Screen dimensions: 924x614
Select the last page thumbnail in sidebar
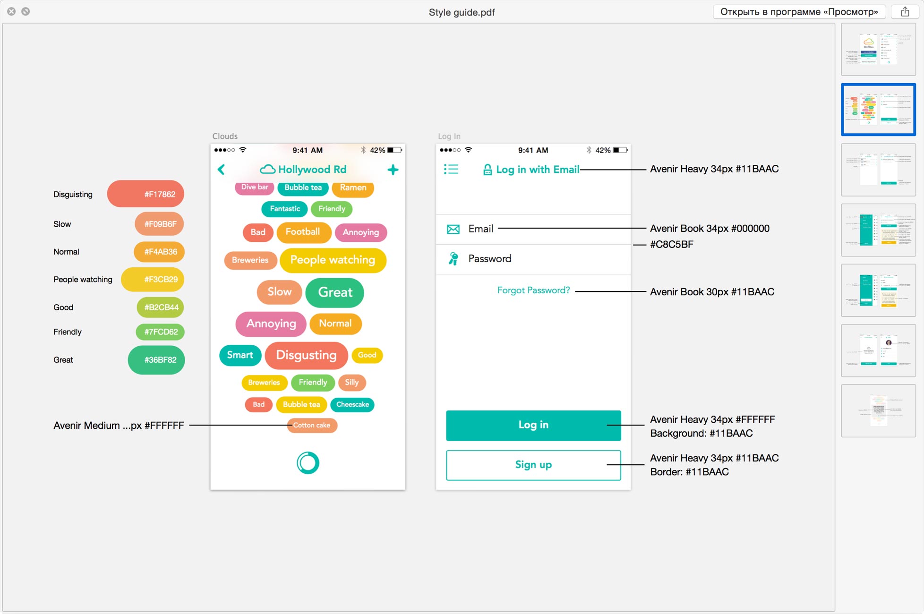(x=878, y=410)
